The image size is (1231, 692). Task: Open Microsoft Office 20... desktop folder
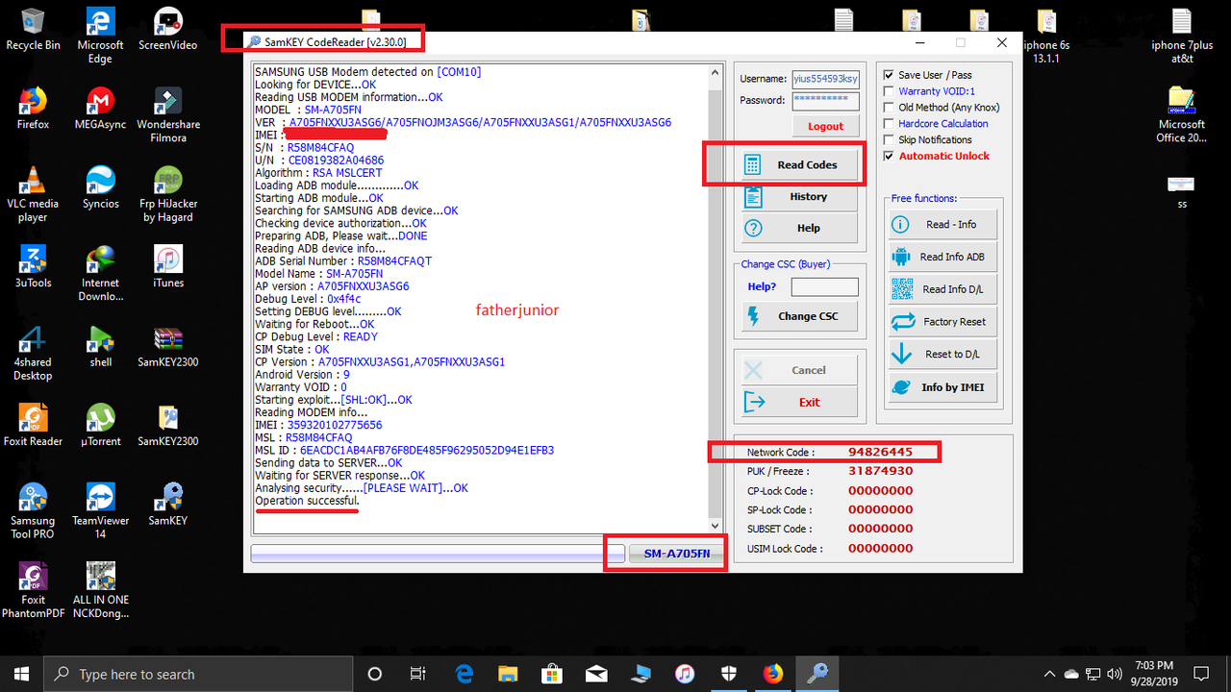tap(1181, 115)
